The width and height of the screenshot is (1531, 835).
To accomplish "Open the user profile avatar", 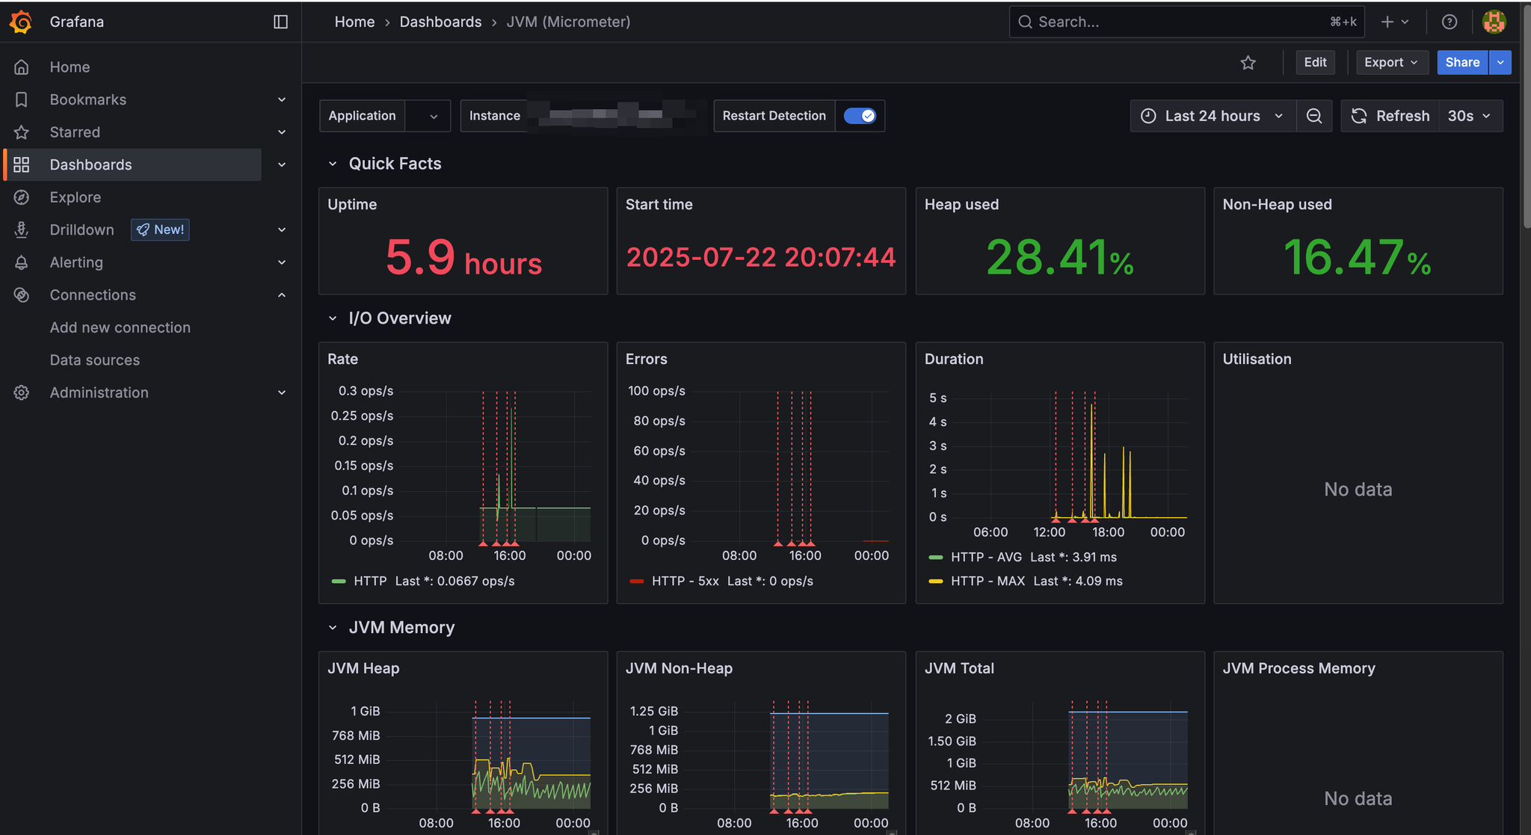I will (1494, 22).
